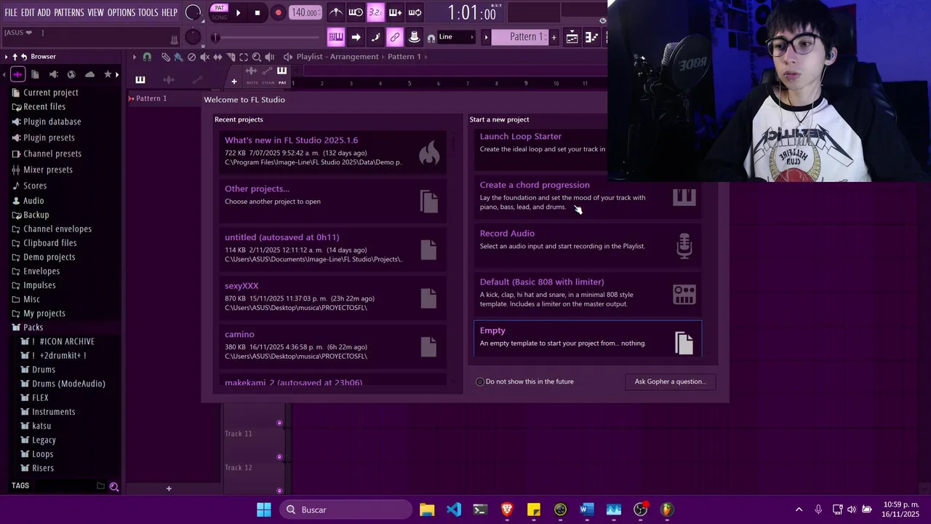This screenshot has height=524, width=931.
Task: Expand the Mixer presets folder
Action: [x=42, y=170]
